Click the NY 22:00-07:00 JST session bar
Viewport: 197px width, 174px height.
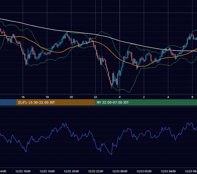(146, 102)
